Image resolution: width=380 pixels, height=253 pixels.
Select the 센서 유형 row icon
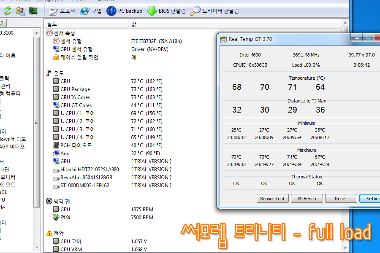56,41
